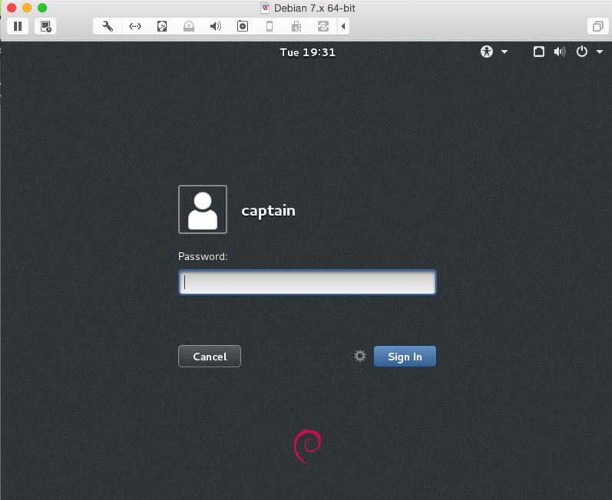Click the CD/DVD drive toolbar icon

point(189,26)
